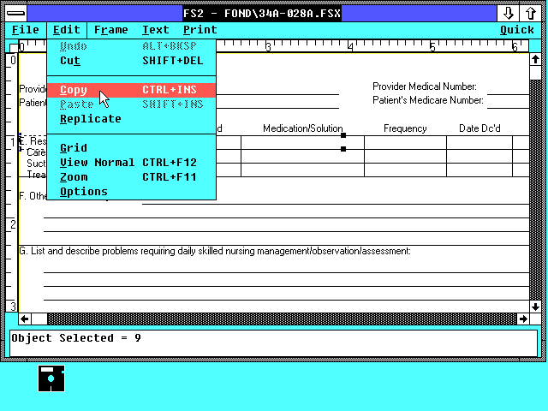This screenshot has width=548, height=411.
Task: Click the Frequency column header
Action: pos(405,128)
